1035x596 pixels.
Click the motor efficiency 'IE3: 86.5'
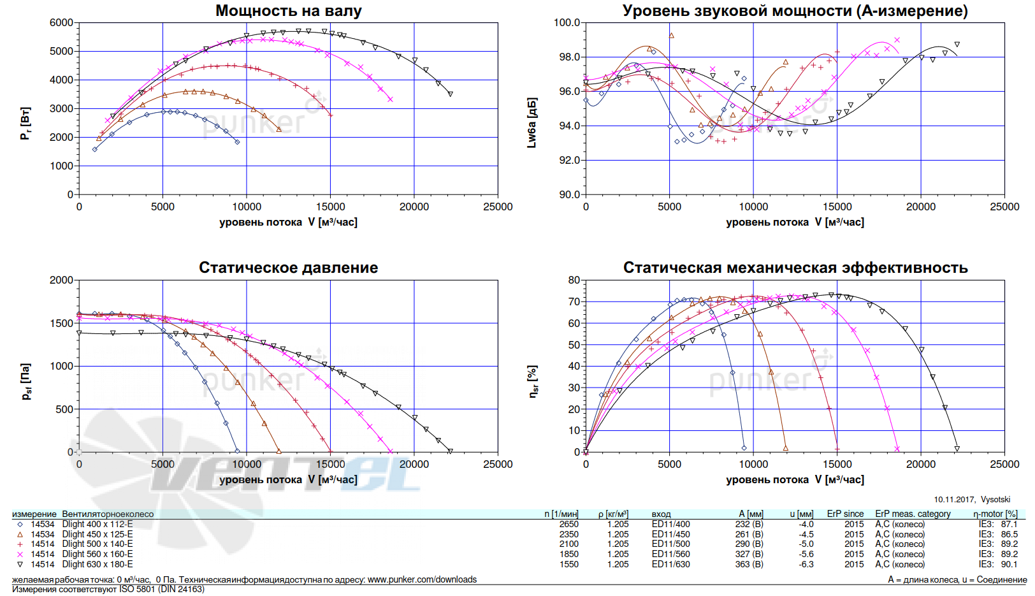[999, 535]
